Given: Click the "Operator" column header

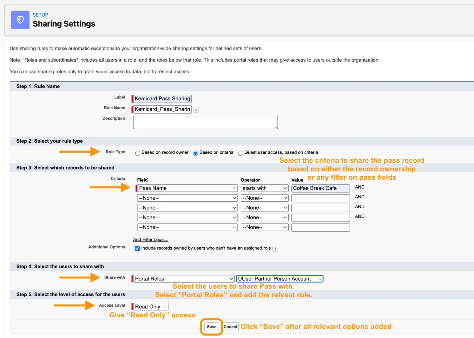Looking at the screenshot, I should pyautogui.click(x=250, y=180).
